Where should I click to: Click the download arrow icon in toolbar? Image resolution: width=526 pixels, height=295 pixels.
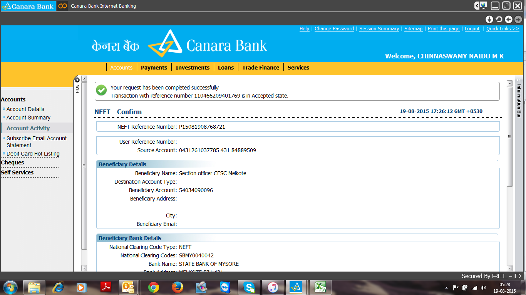pos(489,19)
